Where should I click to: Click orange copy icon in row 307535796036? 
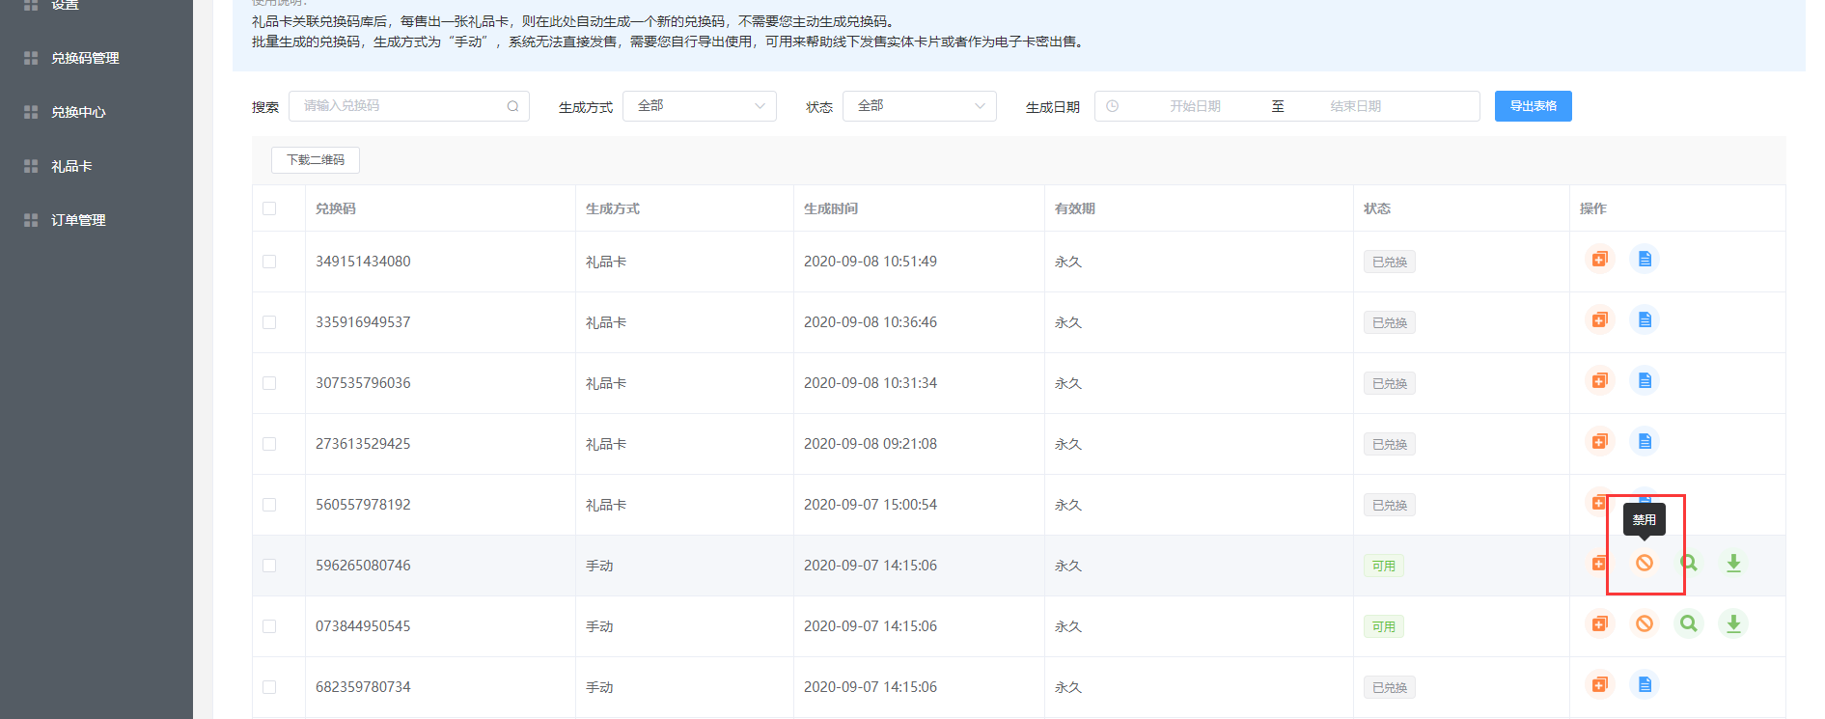[1599, 380]
